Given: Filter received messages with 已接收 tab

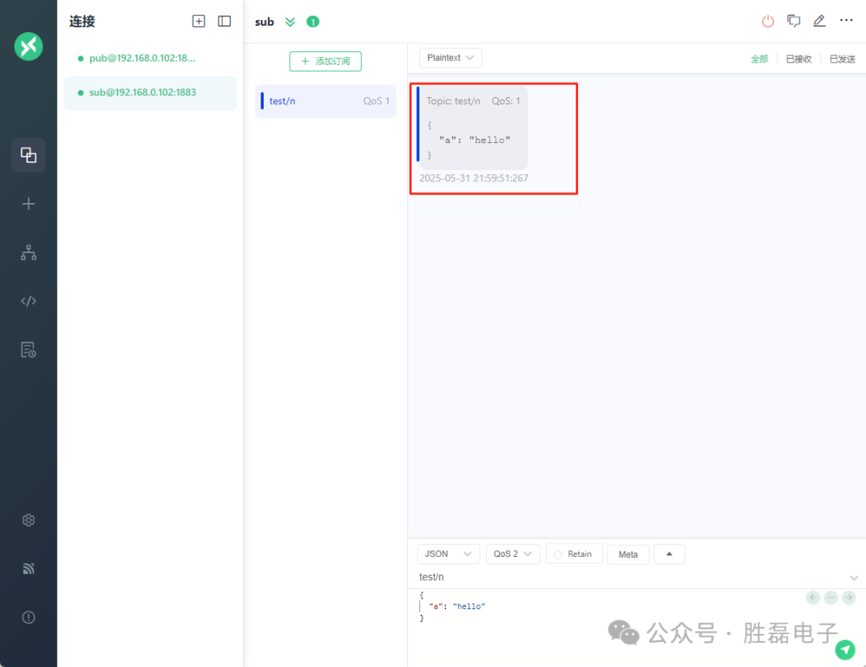Looking at the screenshot, I should pos(799,59).
